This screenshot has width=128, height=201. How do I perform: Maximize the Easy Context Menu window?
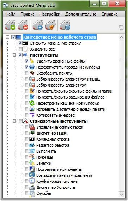pos(104,4)
